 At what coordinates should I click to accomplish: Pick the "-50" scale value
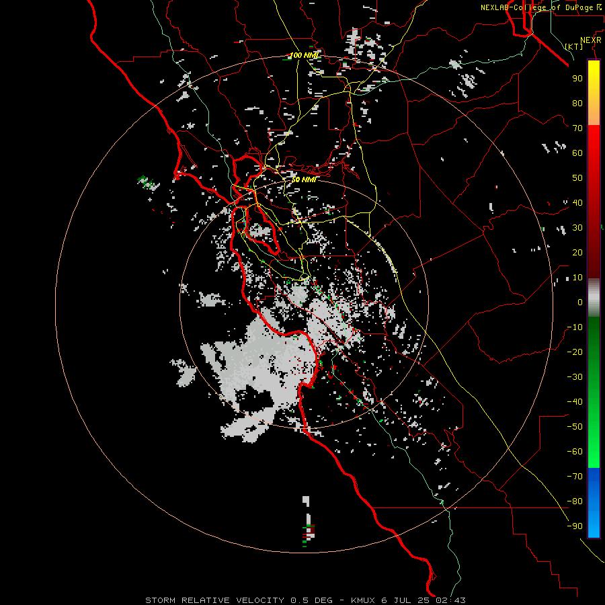[575, 427]
